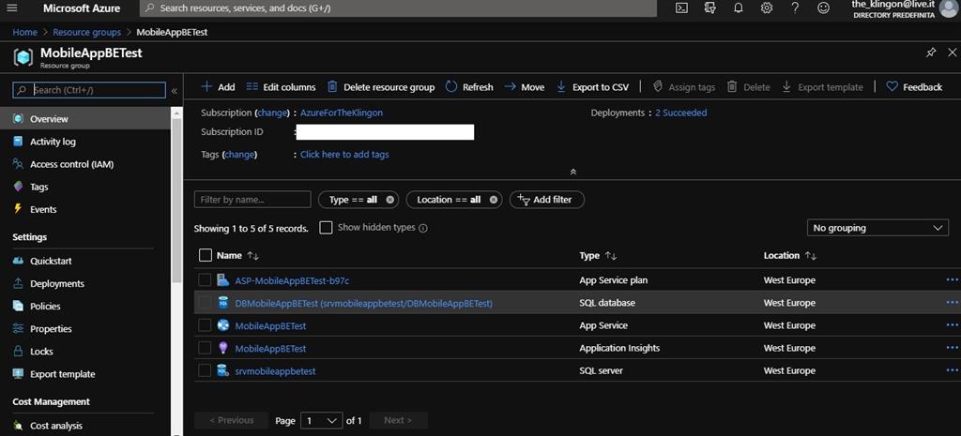The image size is (961, 436).
Task: Check the ASP-MobileAppBETest-b97c row checkbox
Action: (205, 279)
